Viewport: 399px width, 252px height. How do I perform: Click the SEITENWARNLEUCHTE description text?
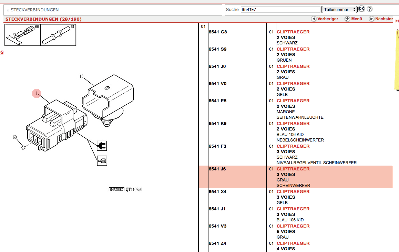click(300, 117)
